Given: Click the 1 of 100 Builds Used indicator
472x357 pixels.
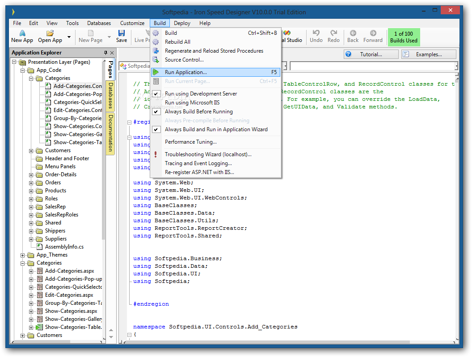Looking at the screenshot, I should (x=404, y=37).
